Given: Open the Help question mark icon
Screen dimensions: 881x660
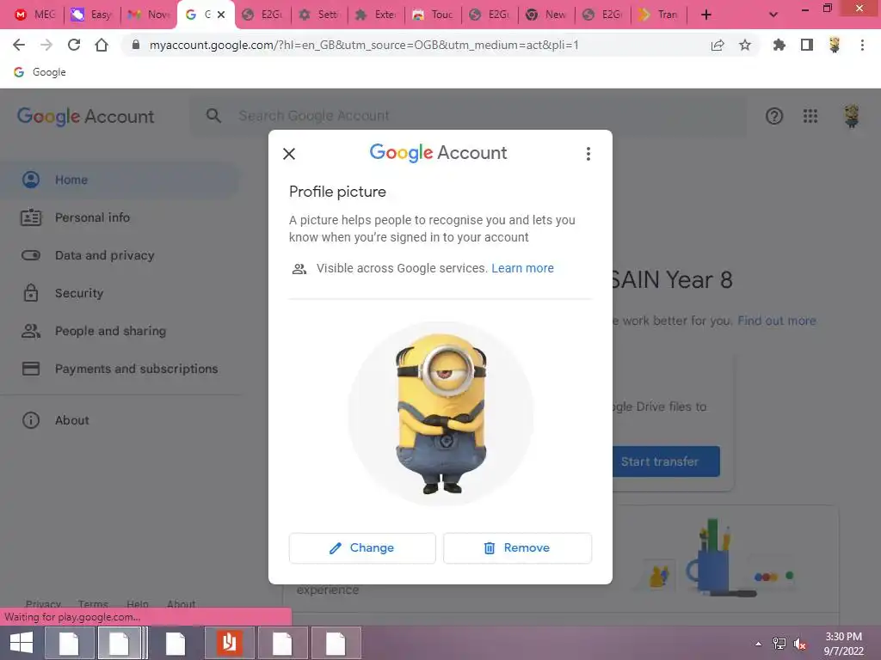Looking at the screenshot, I should 774,116.
